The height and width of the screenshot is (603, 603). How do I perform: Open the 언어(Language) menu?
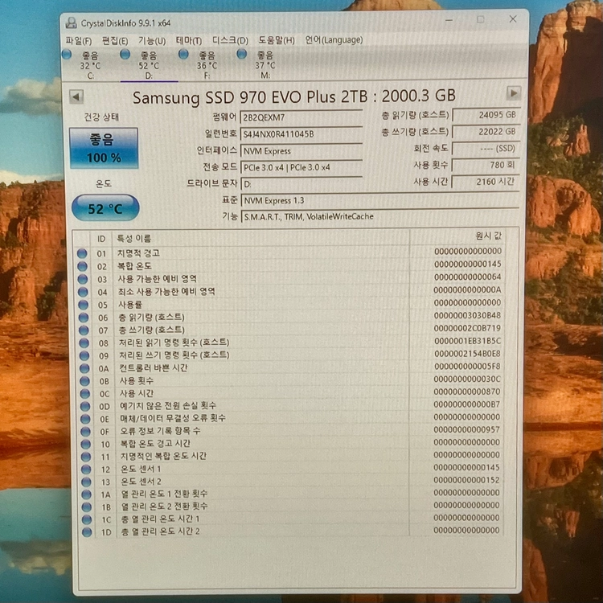click(334, 39)
